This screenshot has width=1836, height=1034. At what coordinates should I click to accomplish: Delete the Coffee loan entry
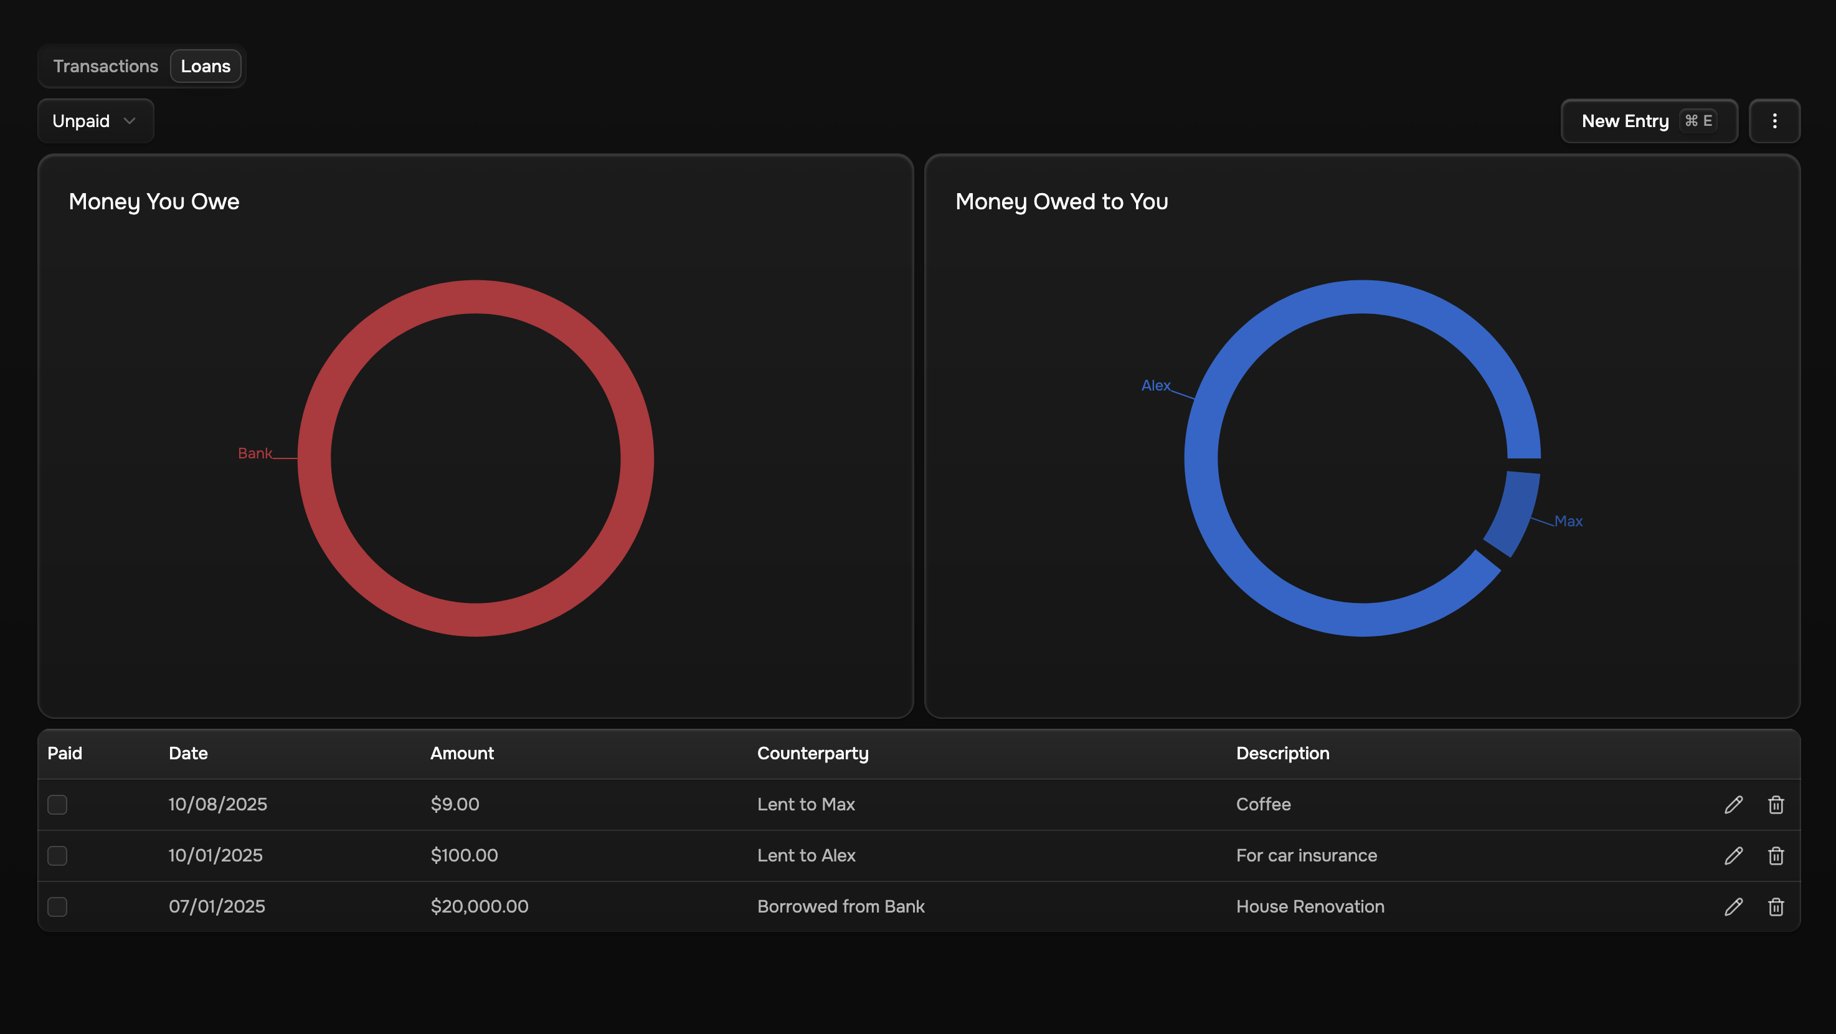coord(1776,805)
